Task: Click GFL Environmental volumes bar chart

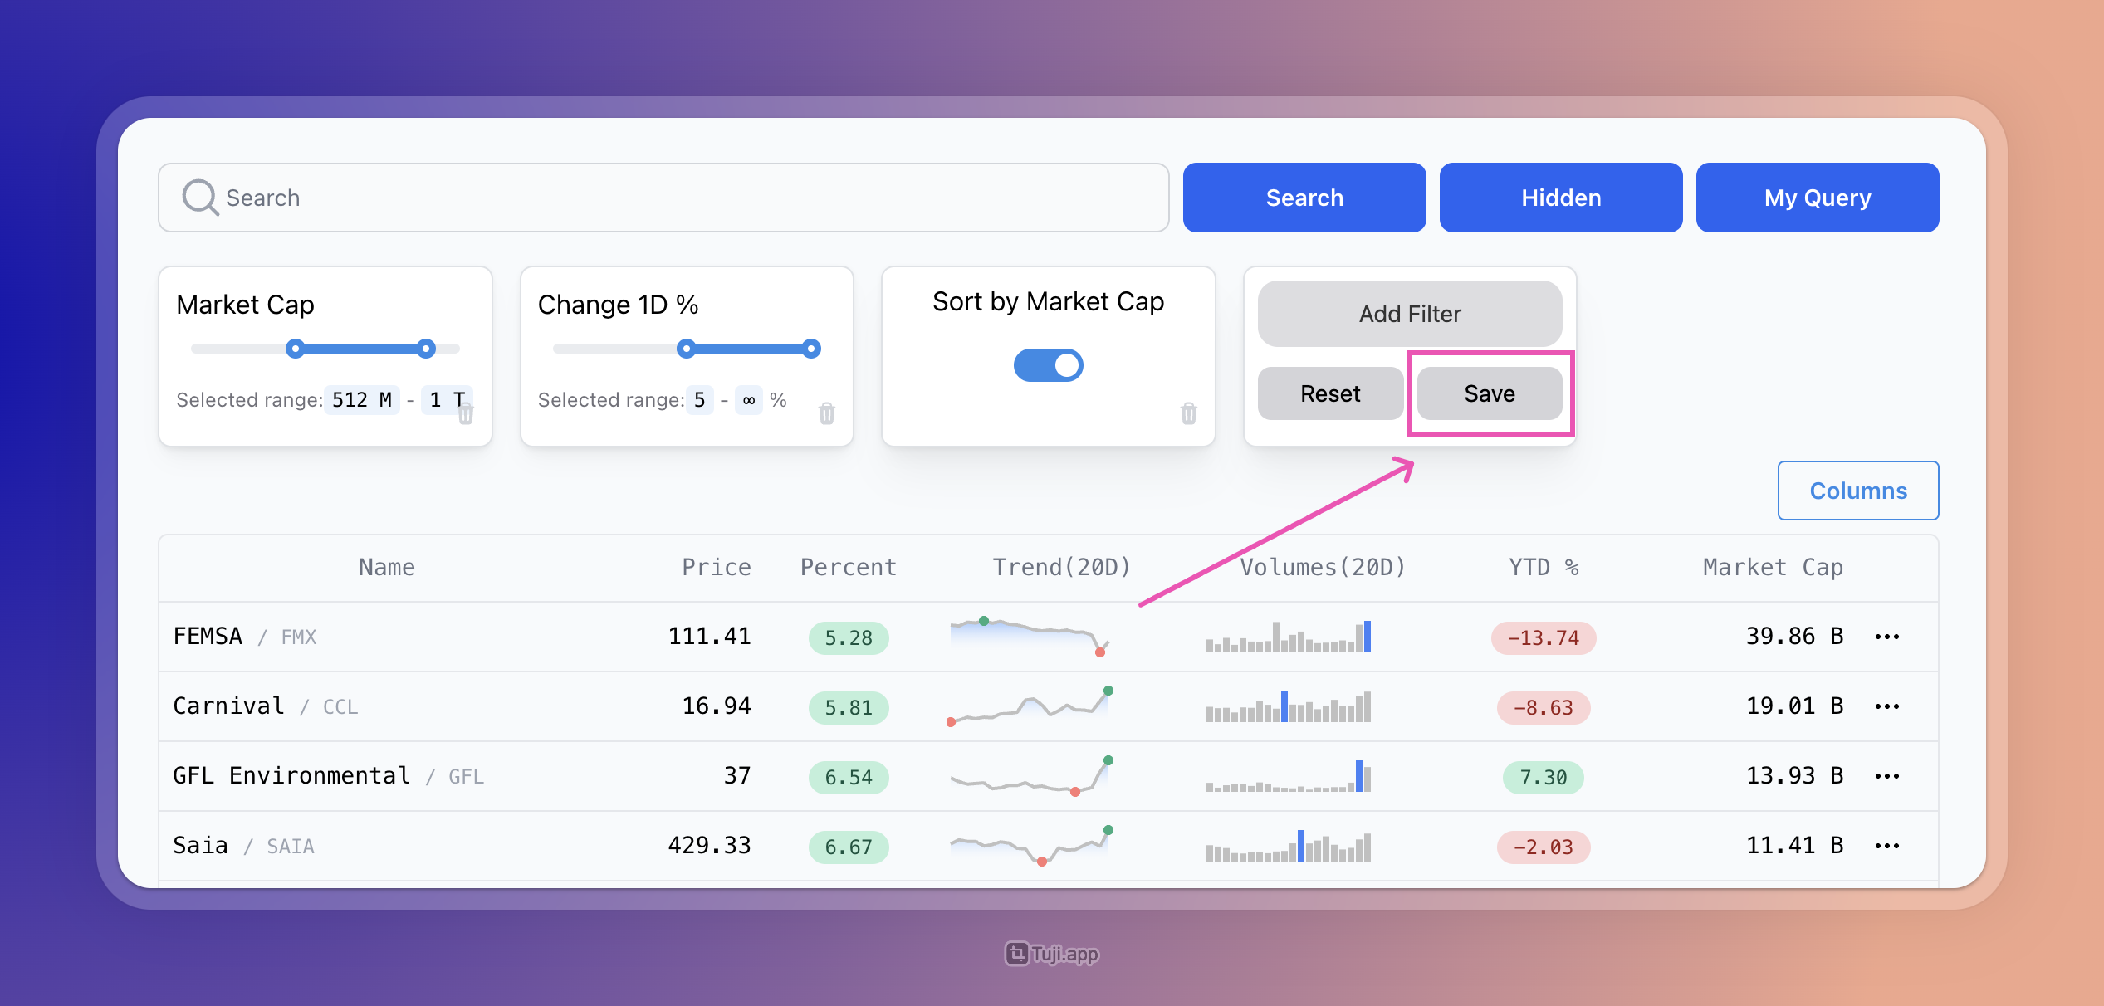Action: click(1289, 776)
